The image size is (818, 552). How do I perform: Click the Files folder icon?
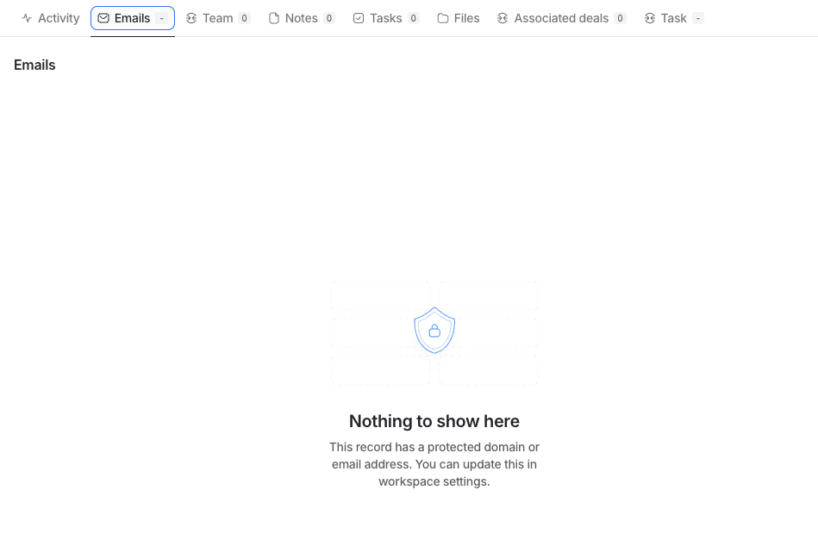[x=443, y=18]
